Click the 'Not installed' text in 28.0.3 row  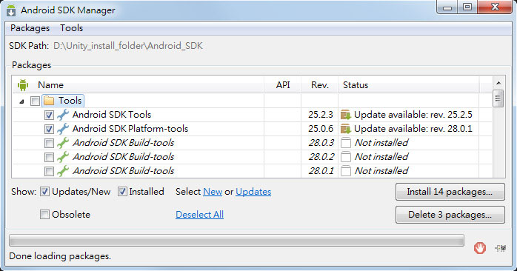coord(381,143)
